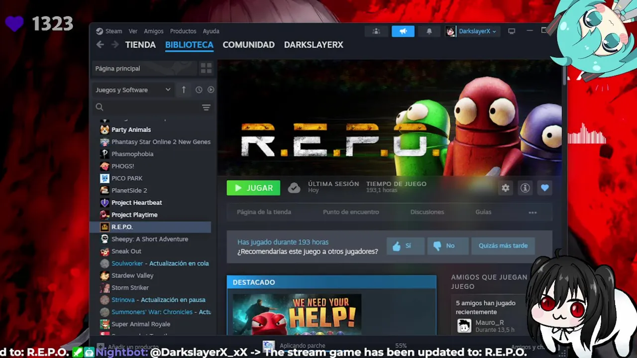Expand the Juegos y Software dropdown
The image size is (637, 358).
[133, 90]
